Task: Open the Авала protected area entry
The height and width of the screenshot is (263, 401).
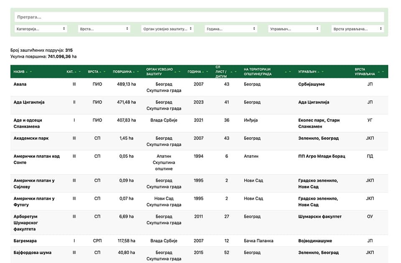Action: point(20,84)
